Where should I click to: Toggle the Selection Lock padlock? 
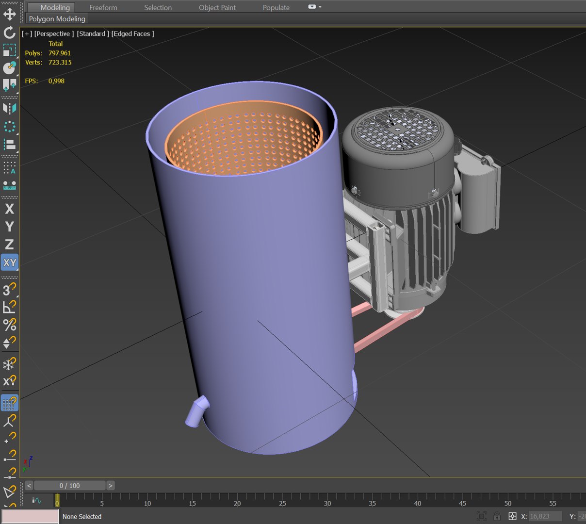click(497, 516)
